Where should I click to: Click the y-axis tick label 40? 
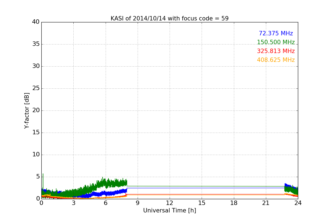click(36, 22)
